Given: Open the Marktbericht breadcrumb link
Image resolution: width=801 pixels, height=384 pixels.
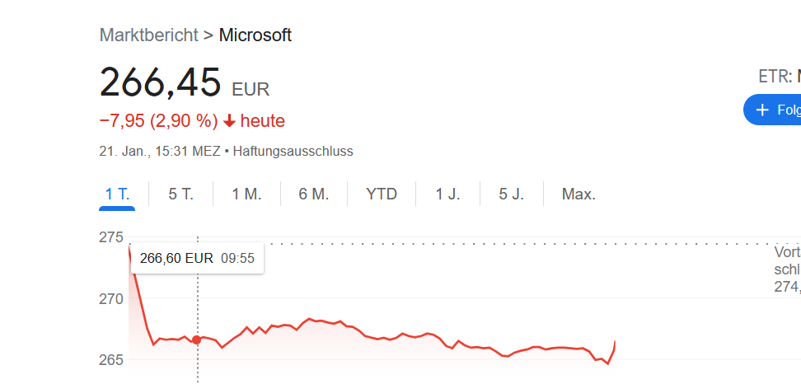Looking at the screenshot, I should point(148,35).
